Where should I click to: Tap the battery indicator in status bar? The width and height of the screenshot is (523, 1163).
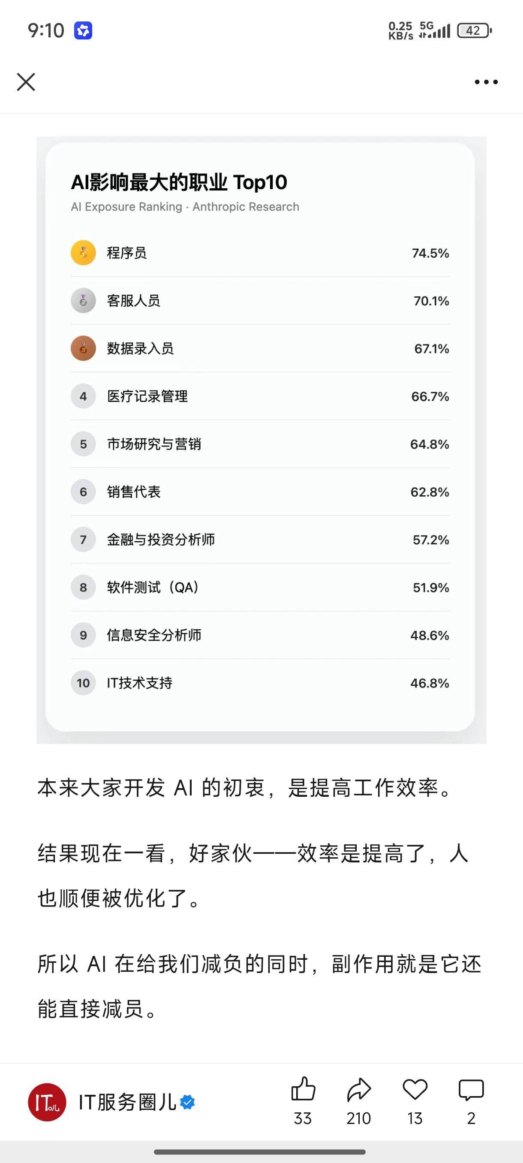(x=474, y=31)
